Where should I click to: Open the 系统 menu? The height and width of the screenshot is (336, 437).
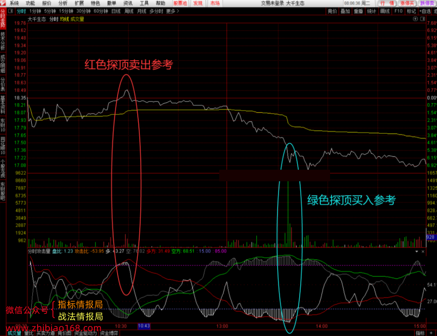pyautogui.click(x=14, y=3)
